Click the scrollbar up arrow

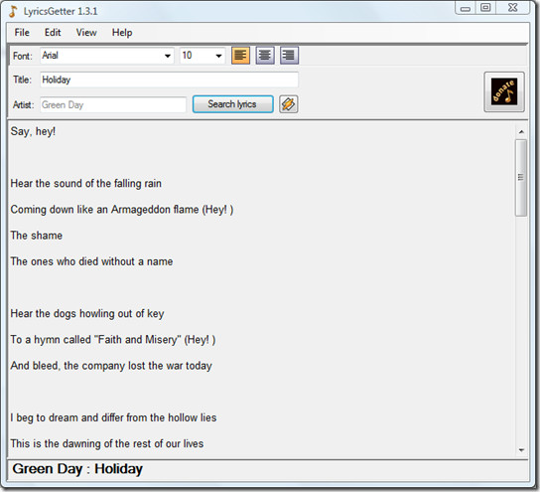pos(521,132)
